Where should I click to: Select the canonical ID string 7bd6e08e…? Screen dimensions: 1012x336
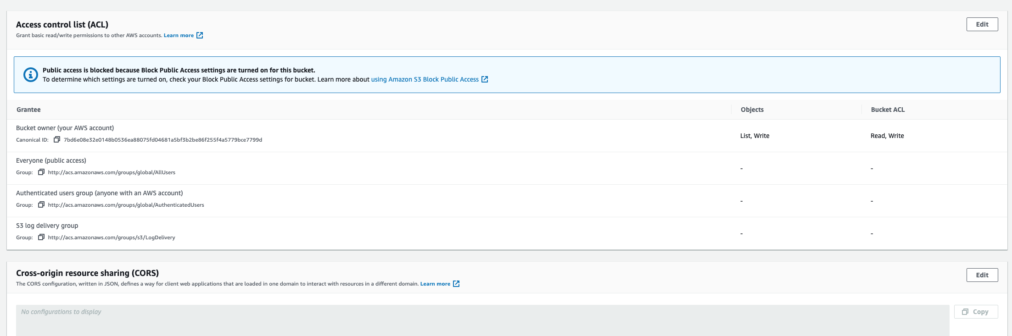[x=163, y=140]
